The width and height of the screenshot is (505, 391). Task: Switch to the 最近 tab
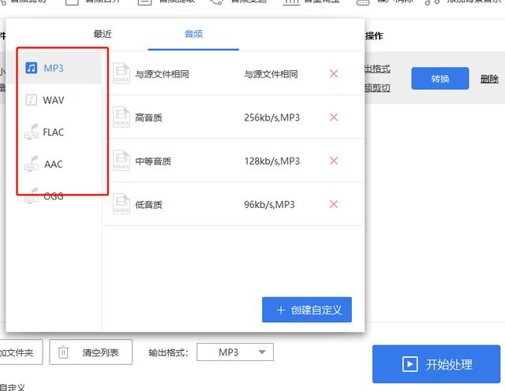point(103,34)
